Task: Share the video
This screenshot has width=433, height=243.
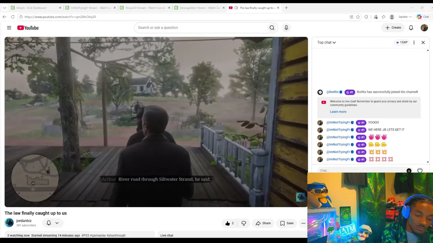Action: click(x=263, y=223)
